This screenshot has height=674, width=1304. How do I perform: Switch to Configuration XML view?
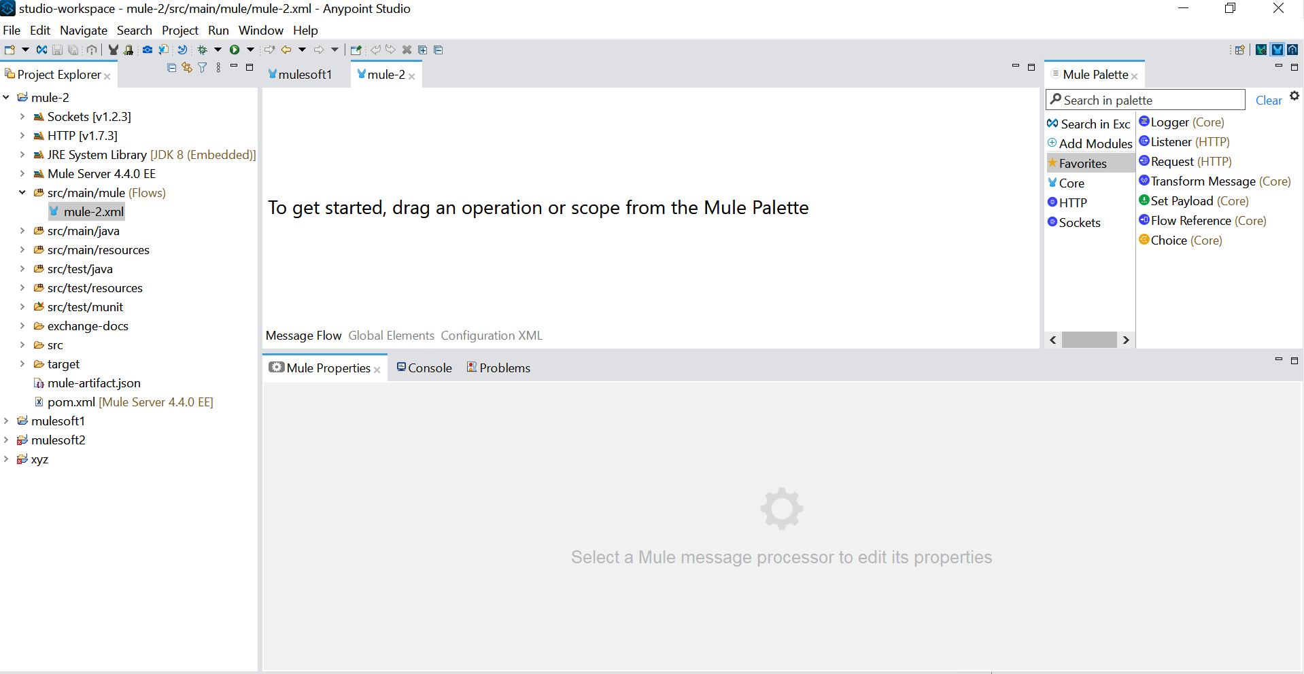[492, 336]
